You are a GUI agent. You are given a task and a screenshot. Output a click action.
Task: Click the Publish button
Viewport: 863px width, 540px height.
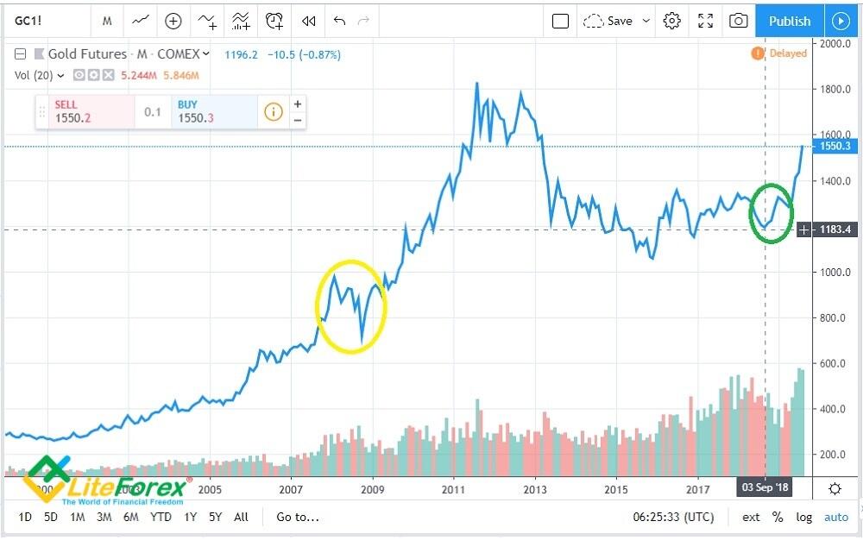coord(789,21)
